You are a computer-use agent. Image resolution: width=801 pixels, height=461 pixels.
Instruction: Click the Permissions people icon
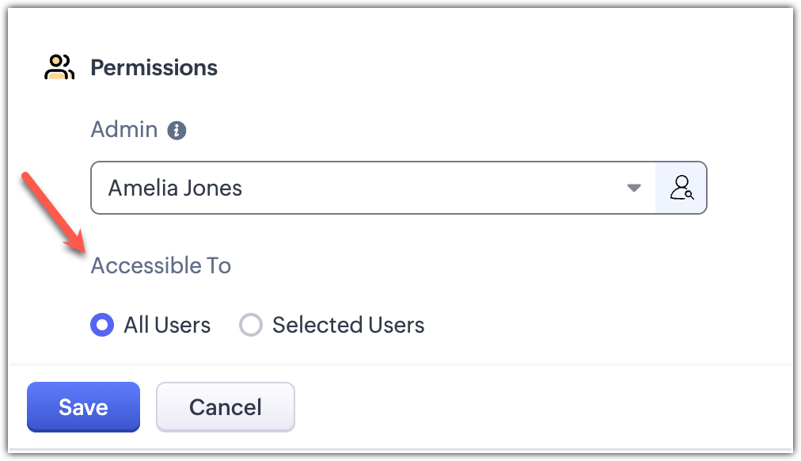[59, 67]
